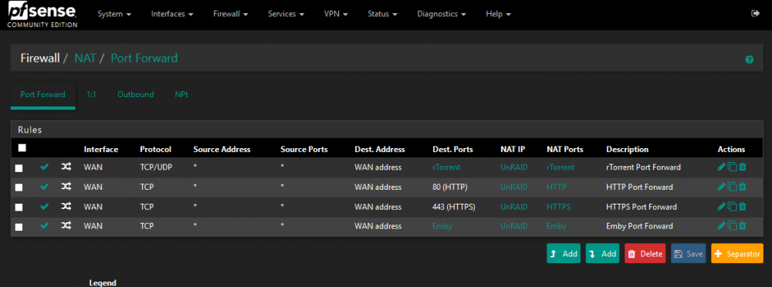Viewport: 772px width, 287px height.
Task: Expand the Diagnostics menu
Action: pyautogui.click(x=442, y=14)
